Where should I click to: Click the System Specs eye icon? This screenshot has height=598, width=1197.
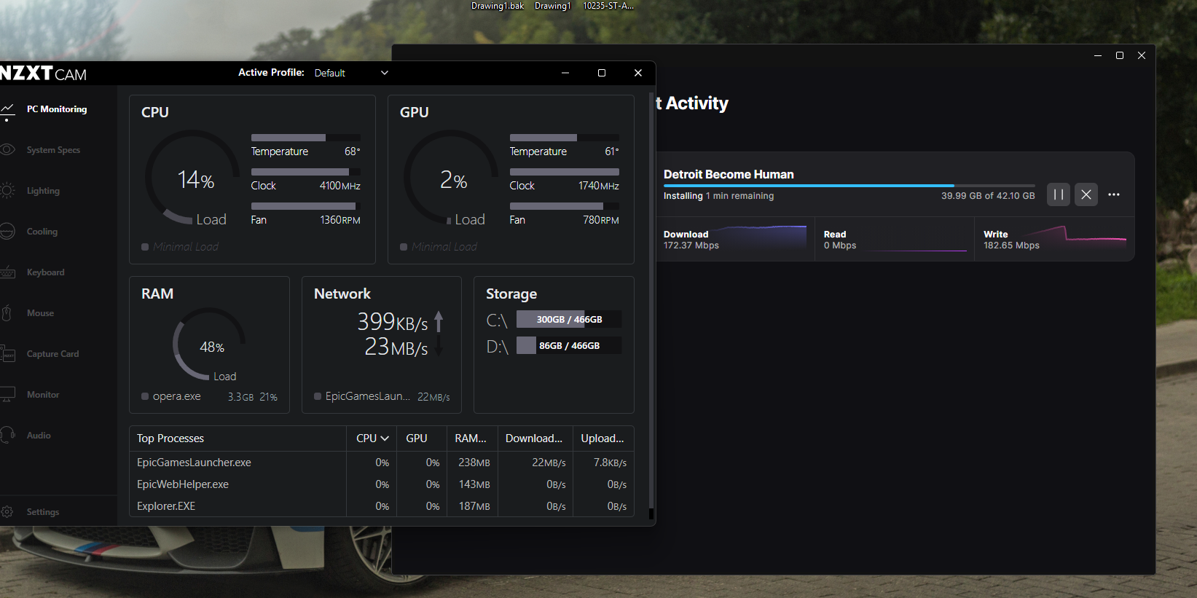tap(7, 150)
